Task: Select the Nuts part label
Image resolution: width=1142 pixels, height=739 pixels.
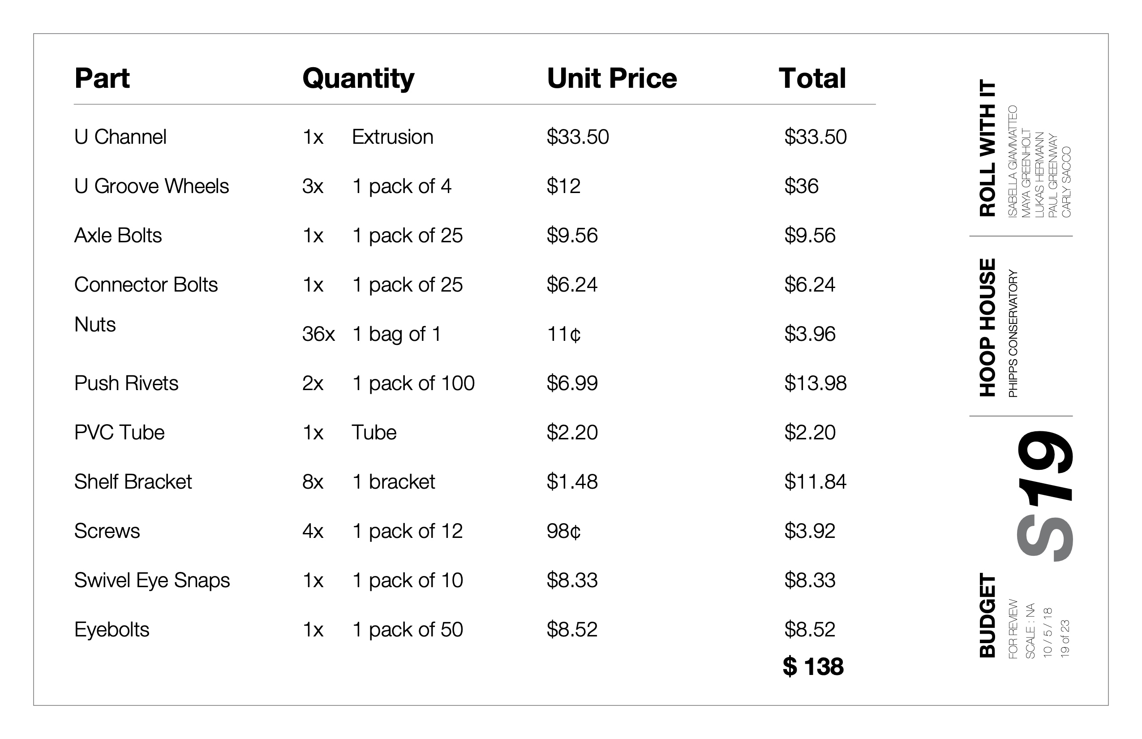Action: [94, 325]
